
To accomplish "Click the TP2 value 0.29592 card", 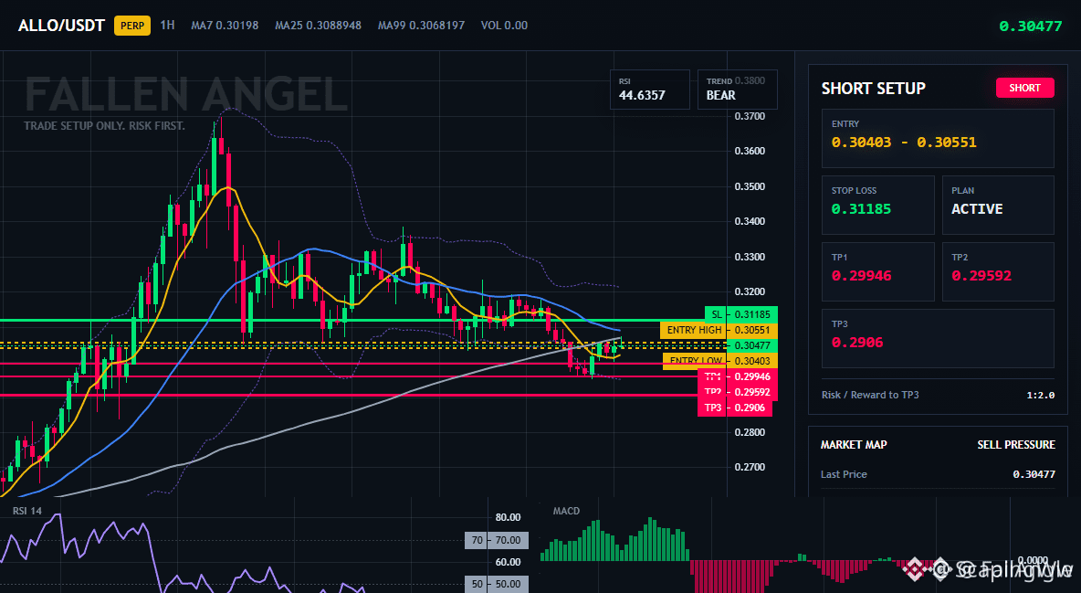I will click(x=998, y=271).
